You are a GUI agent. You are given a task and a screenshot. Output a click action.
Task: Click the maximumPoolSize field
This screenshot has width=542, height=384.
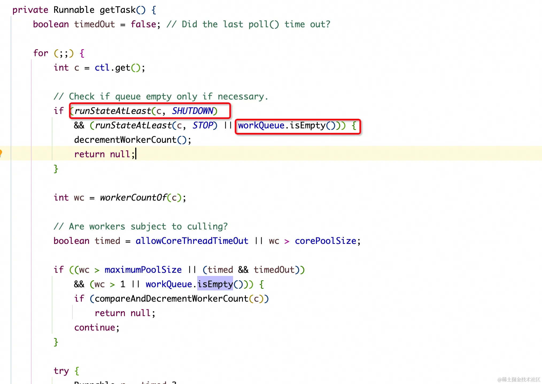pyautogui.click(x=143, y=270)
